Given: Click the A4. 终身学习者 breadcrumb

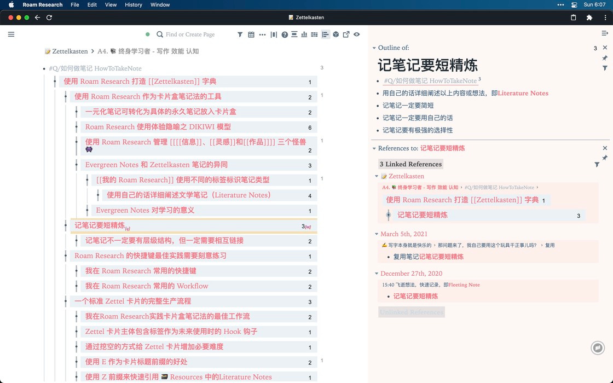Looking at the screenshot, I should point(148,51).
